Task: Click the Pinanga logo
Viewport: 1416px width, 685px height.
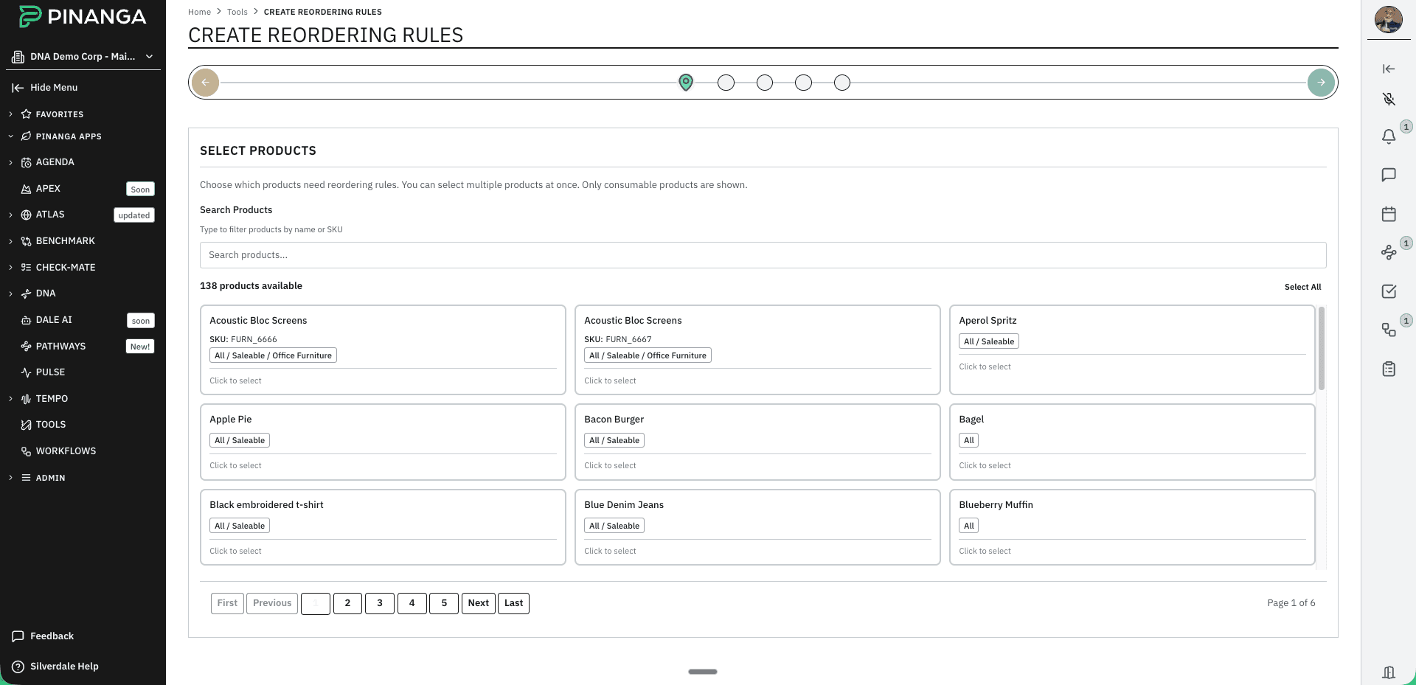Action: [81, 15]
